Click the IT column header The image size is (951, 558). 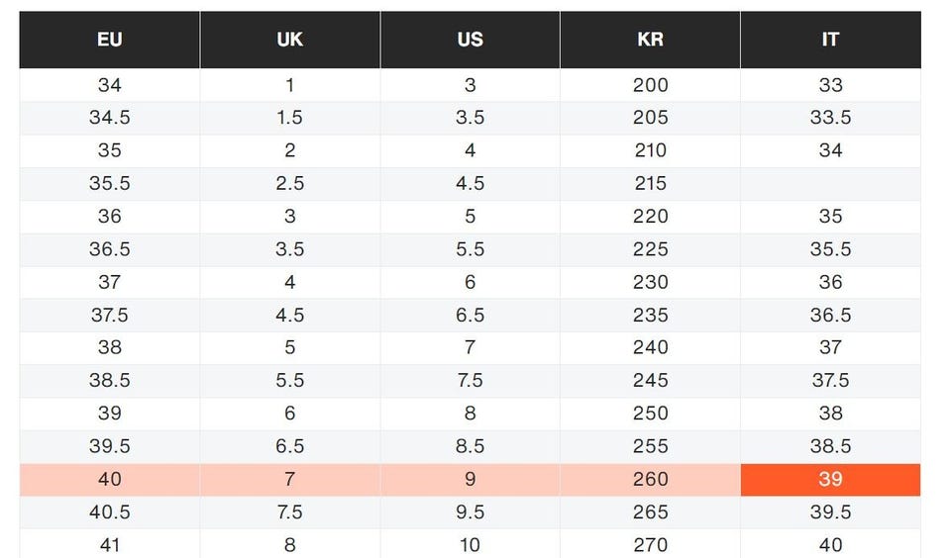click(830, 40)
